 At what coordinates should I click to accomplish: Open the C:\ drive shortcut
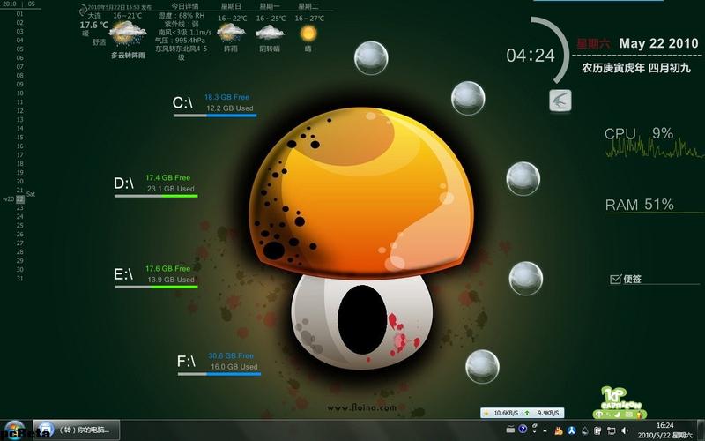pyautogui.click(x=182, y=102)
